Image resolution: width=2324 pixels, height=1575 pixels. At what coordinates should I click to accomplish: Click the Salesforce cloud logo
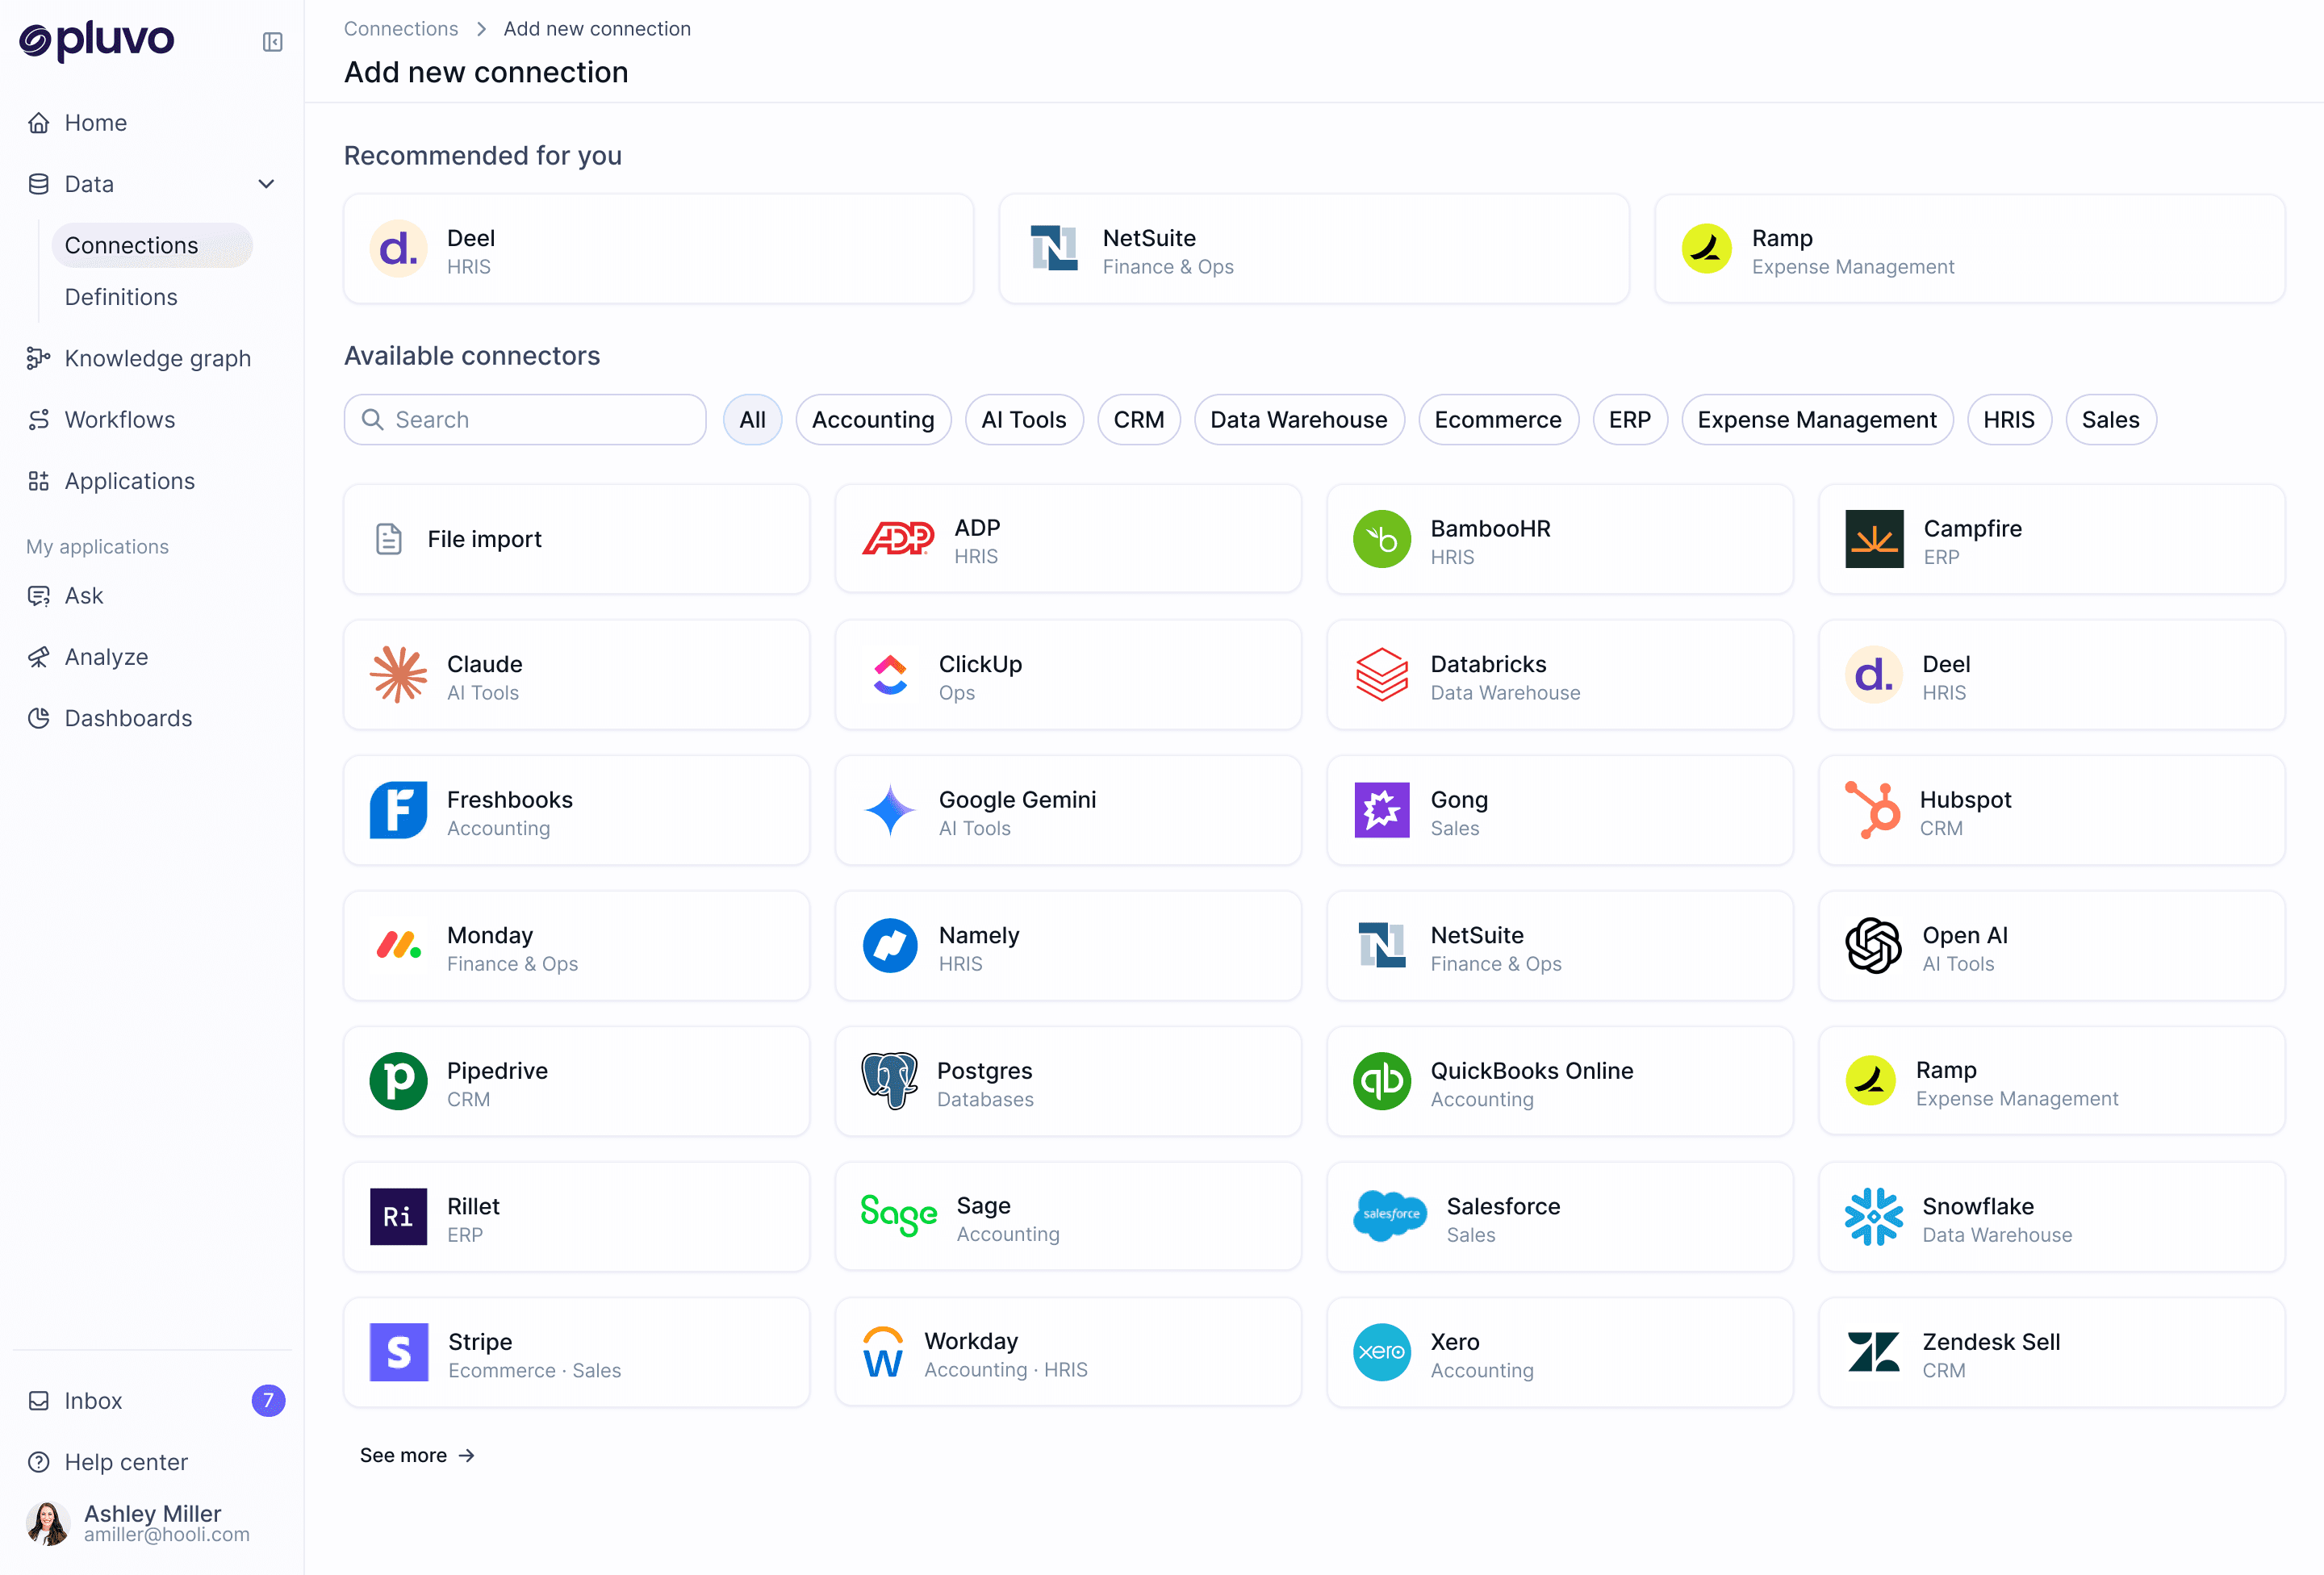coord(1390,1215)
